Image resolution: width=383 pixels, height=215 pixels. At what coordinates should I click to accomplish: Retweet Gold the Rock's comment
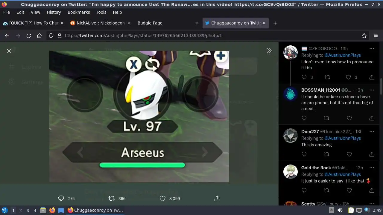click(326, 190)
